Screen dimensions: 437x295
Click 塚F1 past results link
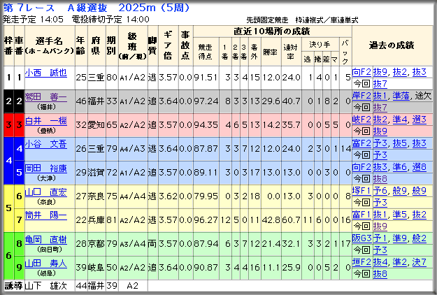[361, 191]
